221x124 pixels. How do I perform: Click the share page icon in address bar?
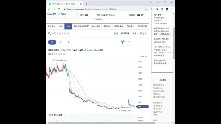click(146, 9)
